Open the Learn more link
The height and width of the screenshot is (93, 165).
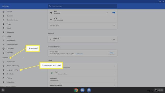(79, 54)
